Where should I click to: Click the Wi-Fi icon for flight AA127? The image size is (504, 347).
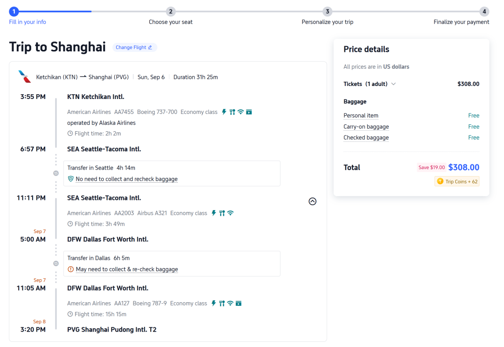tap(230, 303)
